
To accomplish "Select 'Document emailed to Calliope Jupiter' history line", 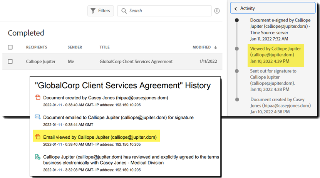I will (x=118, y=118).
